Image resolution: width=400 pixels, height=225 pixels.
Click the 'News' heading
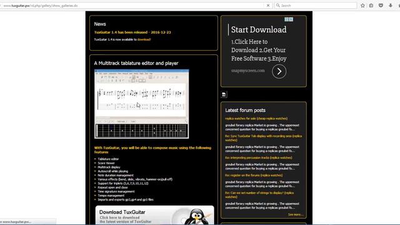point(100,24)
